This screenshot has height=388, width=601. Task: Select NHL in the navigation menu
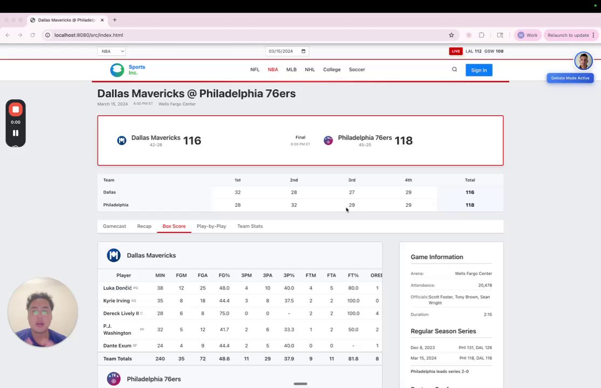[310, 70]
